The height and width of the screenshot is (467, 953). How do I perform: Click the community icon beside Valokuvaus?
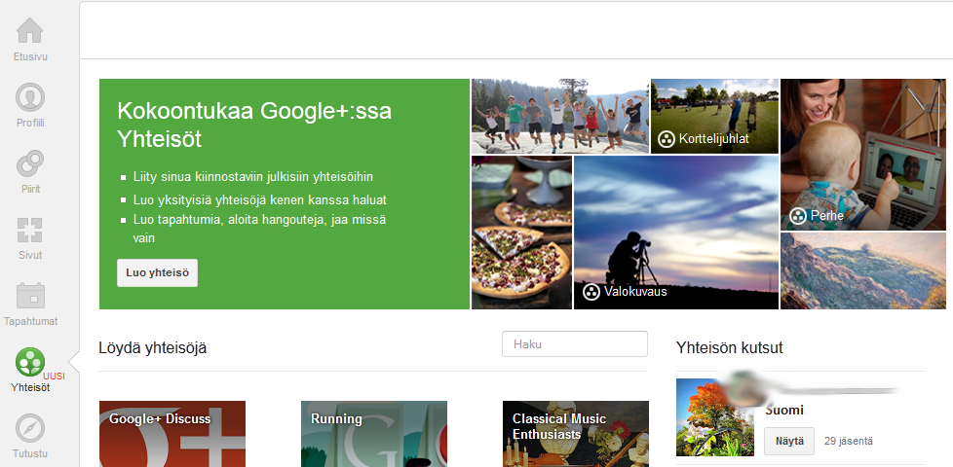(x=591, y=292)
